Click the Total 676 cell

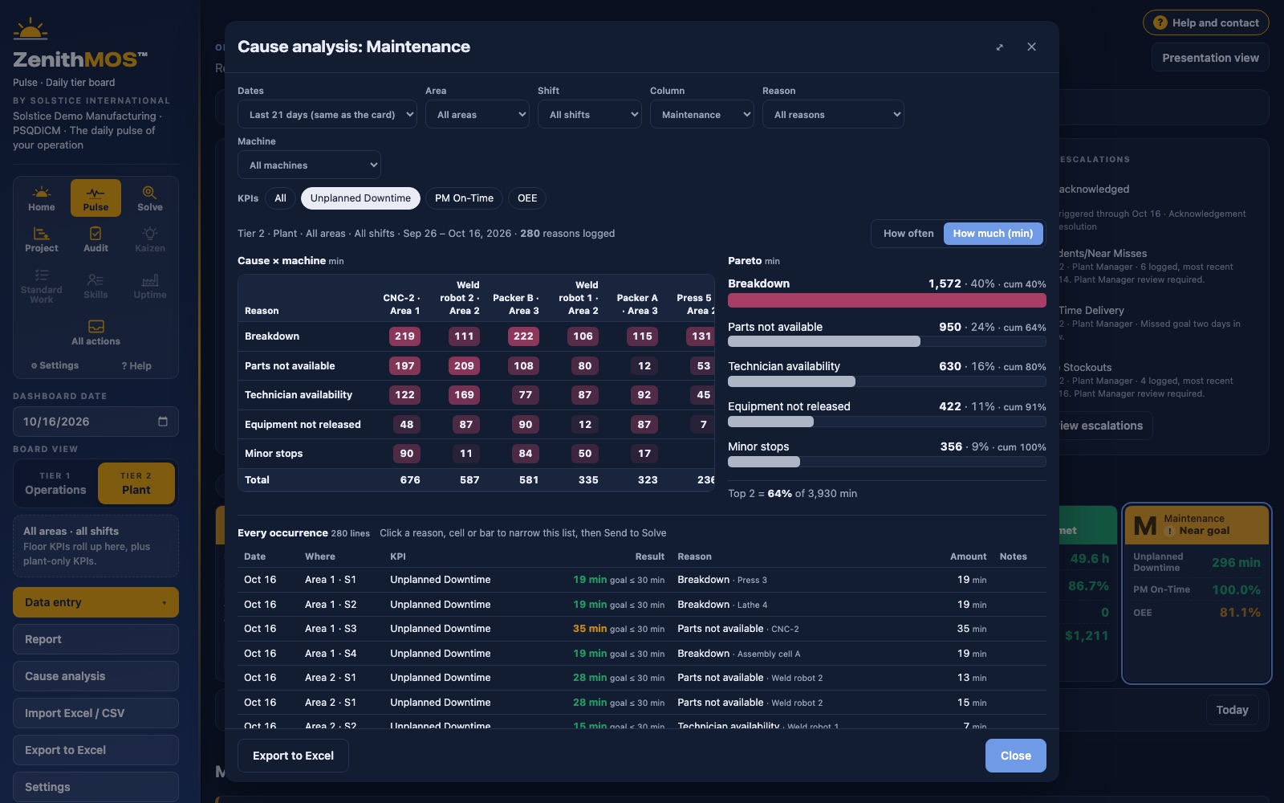tap(410, 480)
